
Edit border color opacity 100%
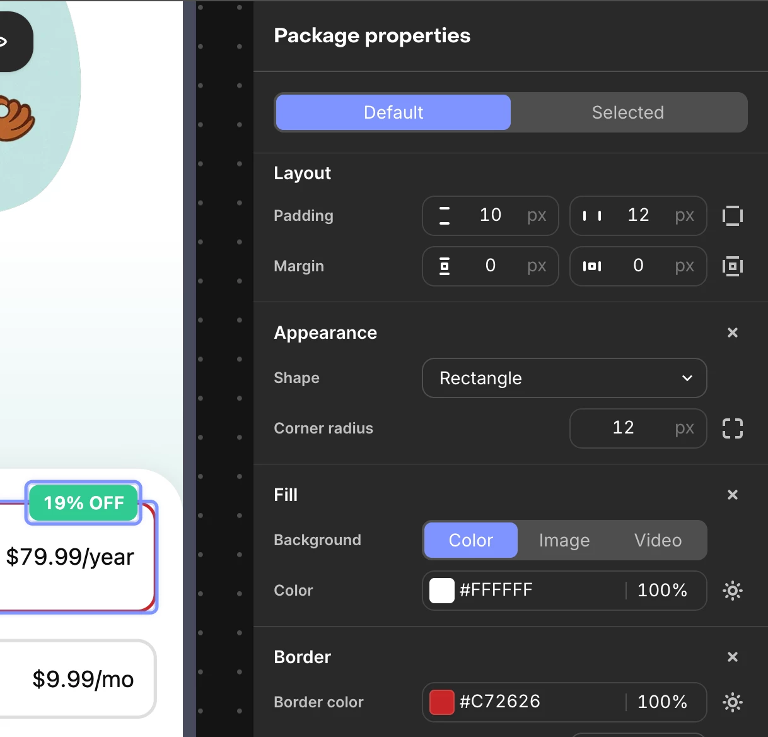pyautogui.click(x=662, y=702)
